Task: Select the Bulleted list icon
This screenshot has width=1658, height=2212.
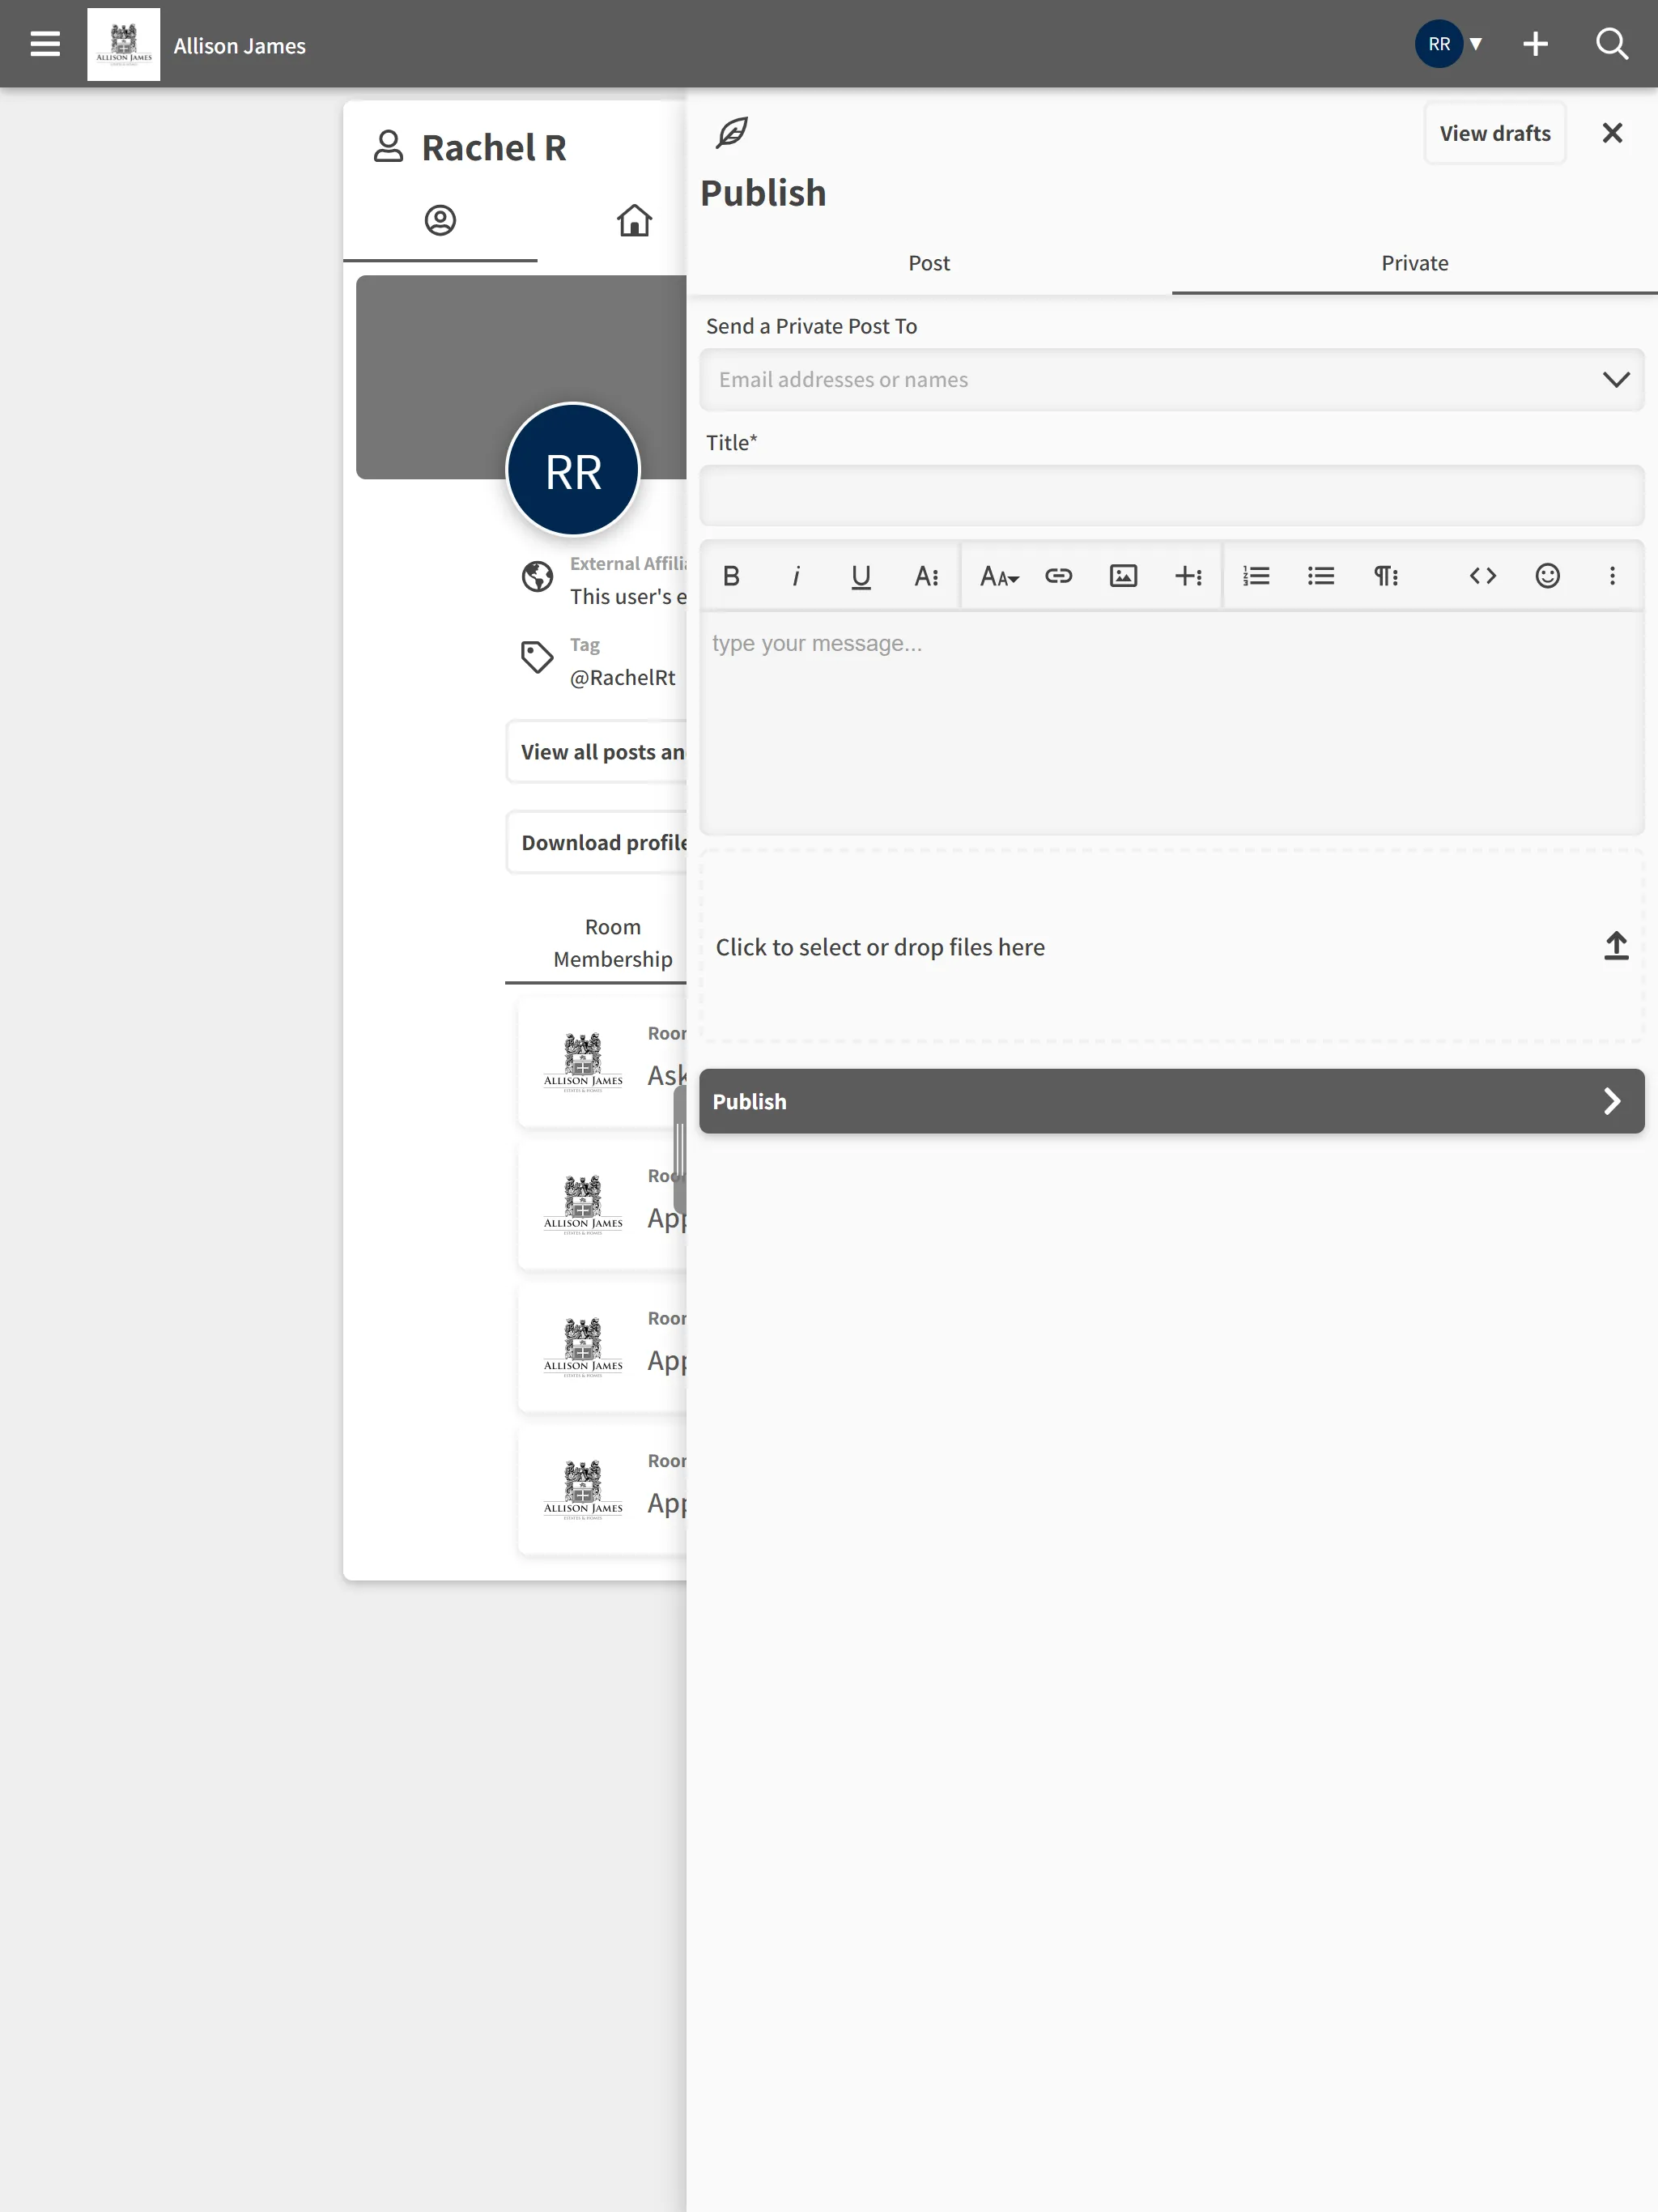Action: tap(1320, 575)
